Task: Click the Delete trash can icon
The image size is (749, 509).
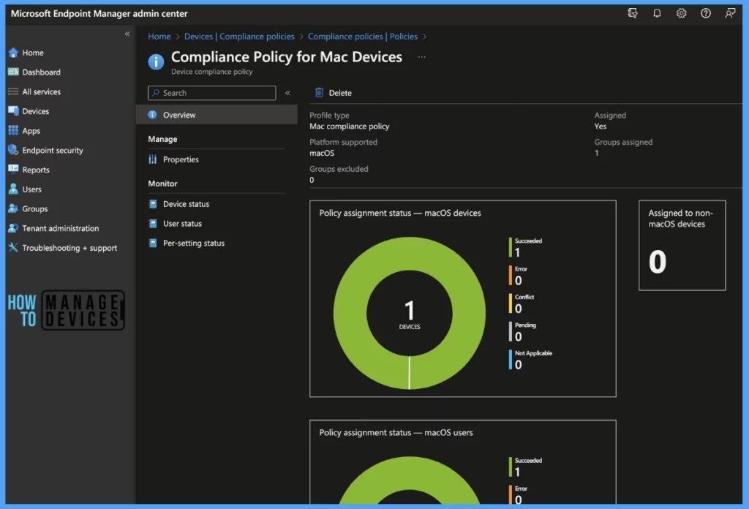Action: pyautogui.click(x=319, y=93)
